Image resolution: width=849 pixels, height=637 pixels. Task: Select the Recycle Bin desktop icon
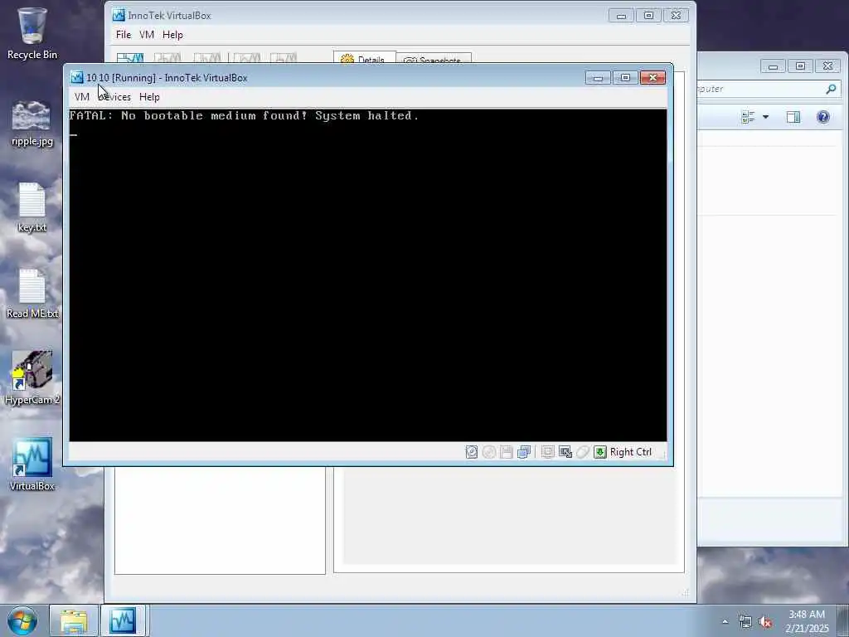coord(32,33)
